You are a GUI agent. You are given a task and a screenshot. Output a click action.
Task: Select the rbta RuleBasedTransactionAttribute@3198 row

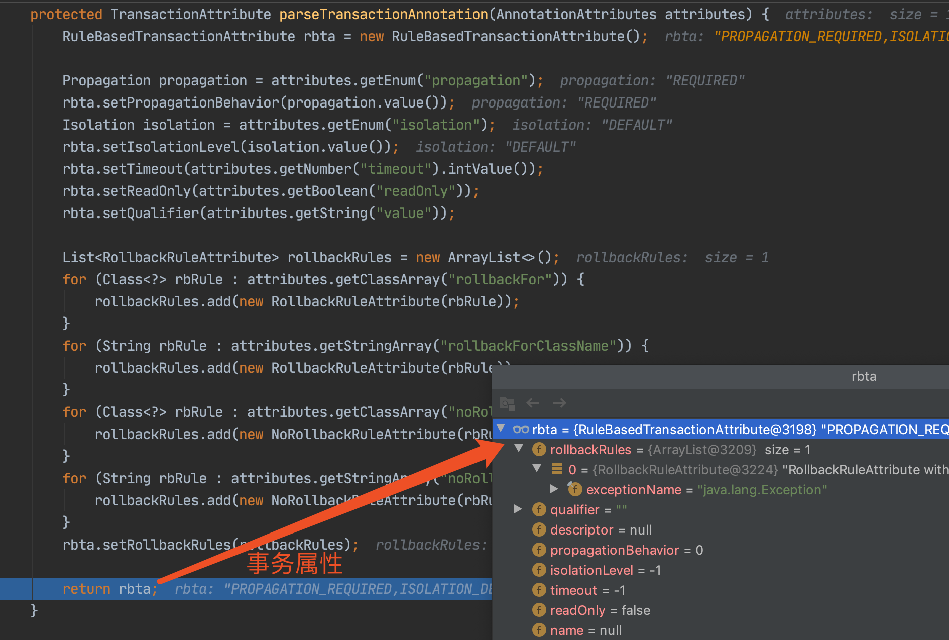pyautogui.click(x=721, y=430)
